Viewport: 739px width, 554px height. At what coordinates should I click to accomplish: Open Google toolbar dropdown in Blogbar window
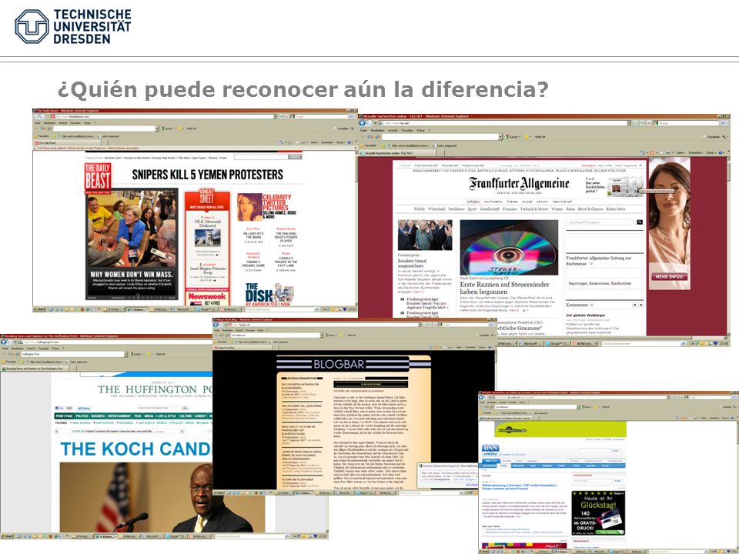(x=322, y=335)
